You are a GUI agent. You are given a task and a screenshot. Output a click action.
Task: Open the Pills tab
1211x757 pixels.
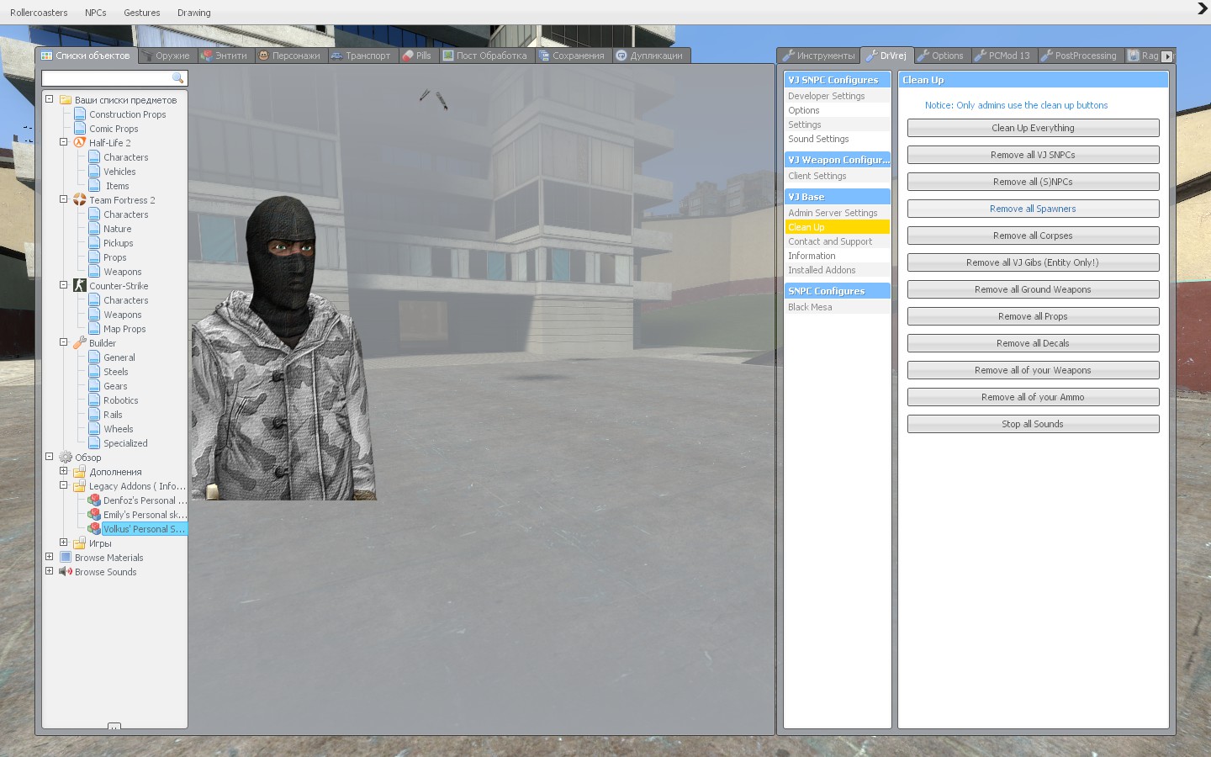tap(418, 56)
